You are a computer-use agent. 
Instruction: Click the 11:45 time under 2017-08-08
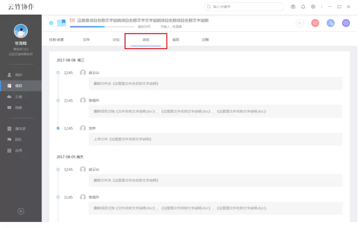69,100
